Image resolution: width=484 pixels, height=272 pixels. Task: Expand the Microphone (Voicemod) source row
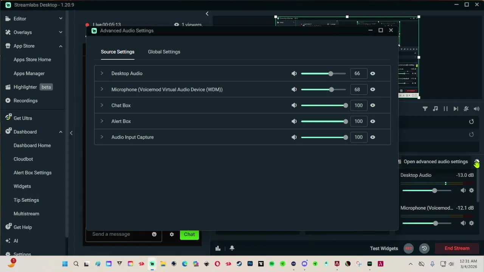pyautogui.click(x=102, y=89)
